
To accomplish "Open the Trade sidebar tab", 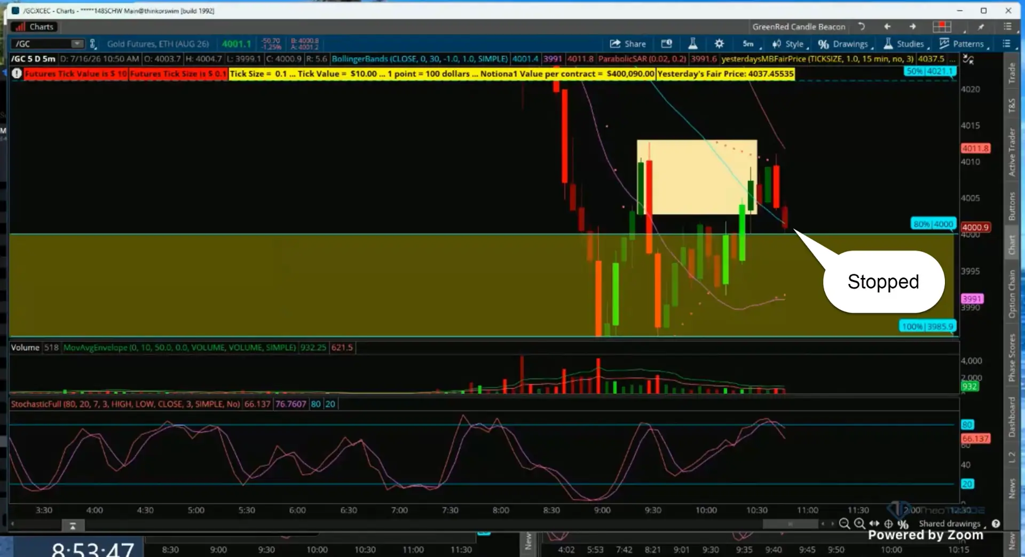I will [1012, 73].
